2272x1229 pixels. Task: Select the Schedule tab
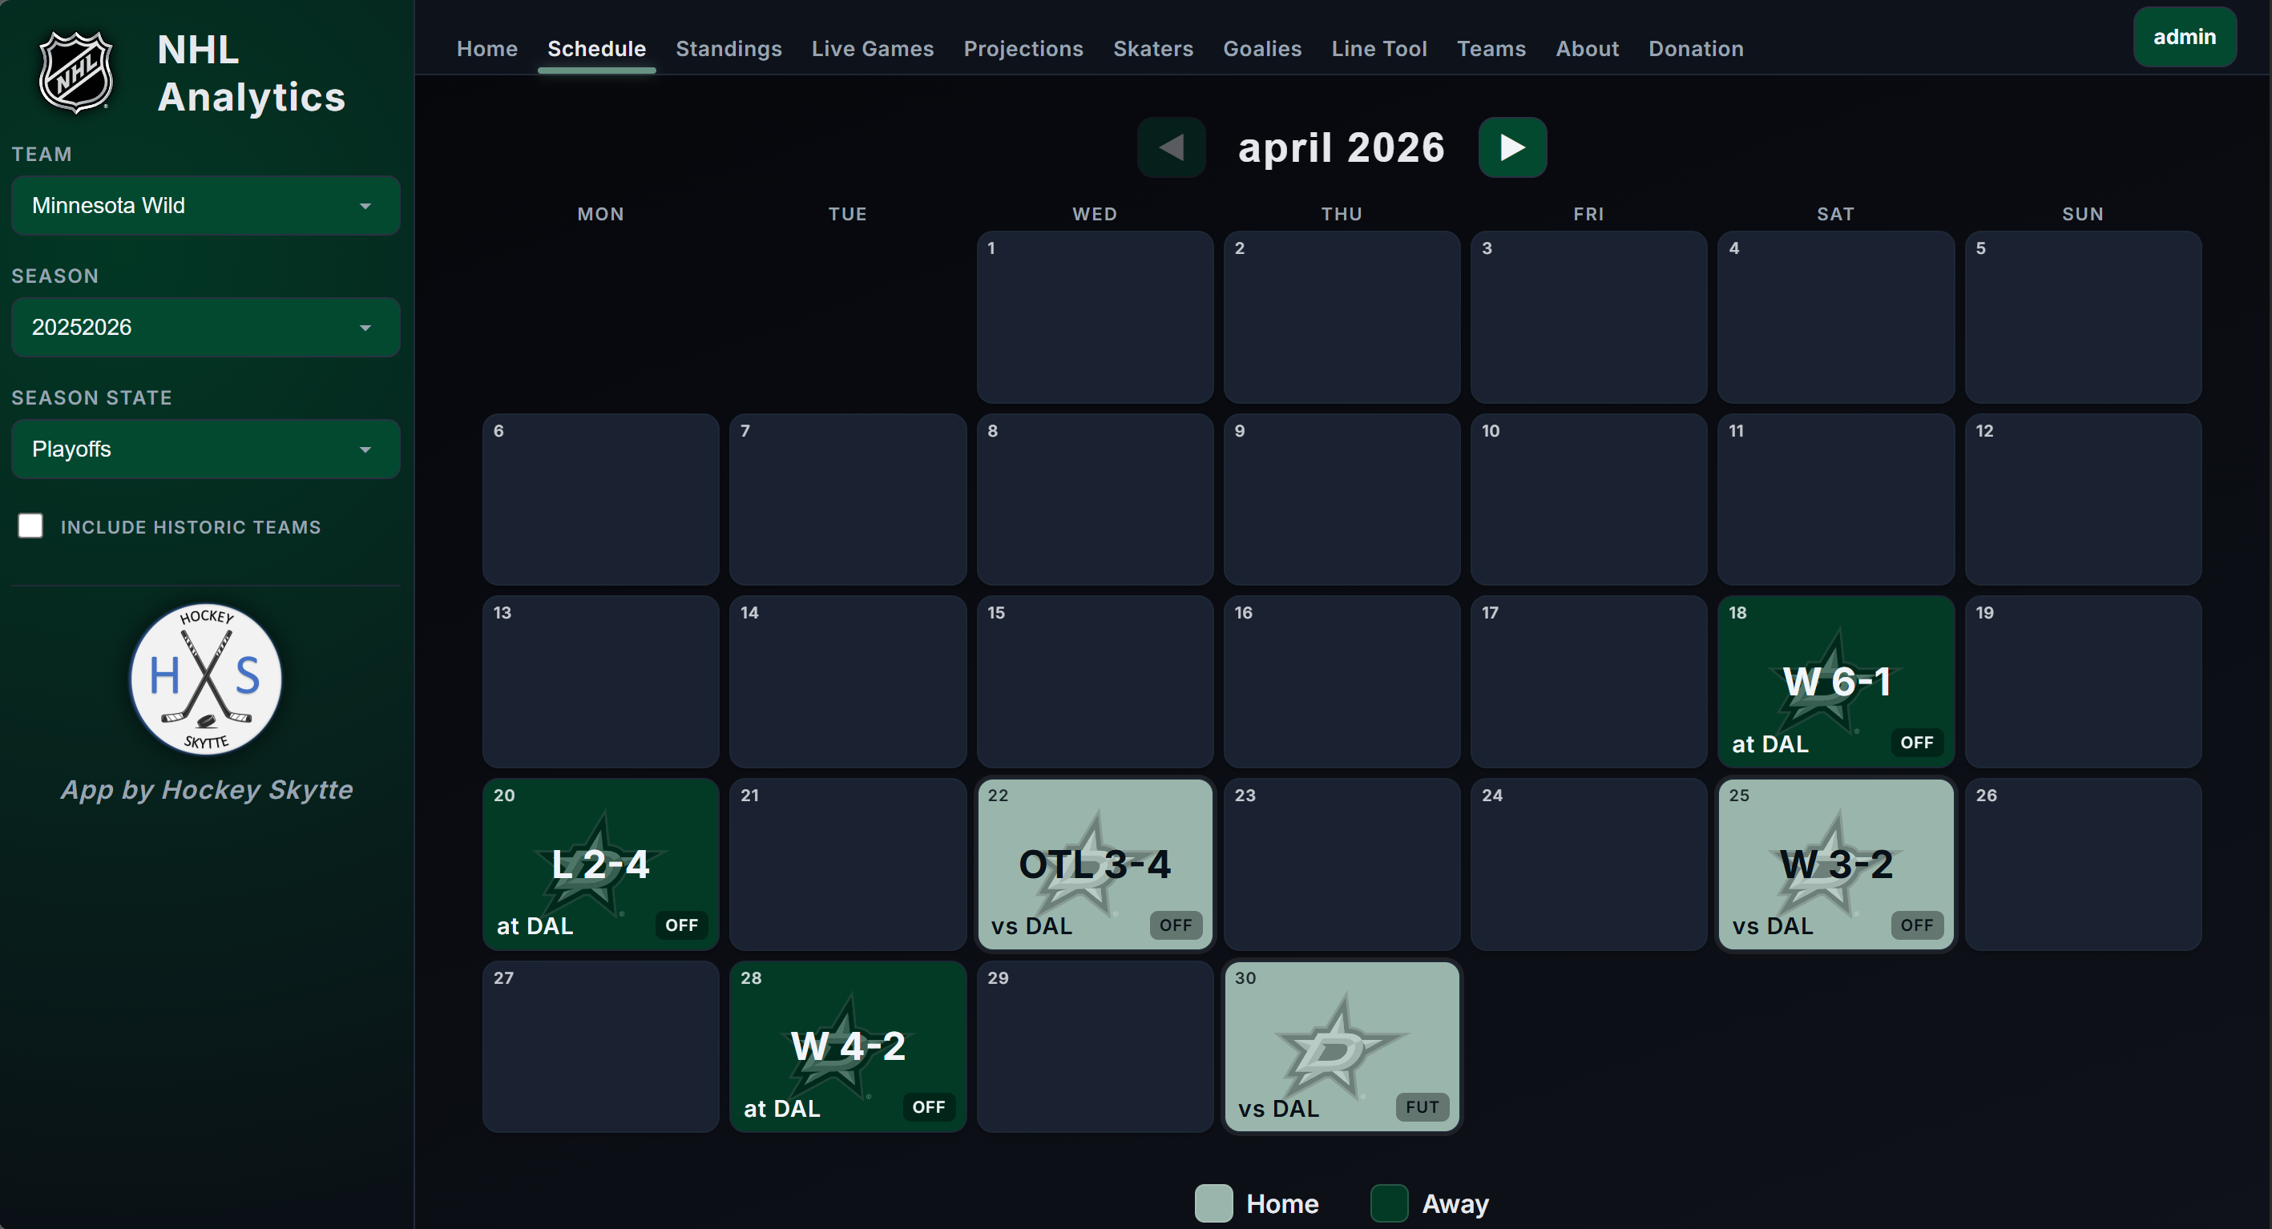tap(596, 49)
